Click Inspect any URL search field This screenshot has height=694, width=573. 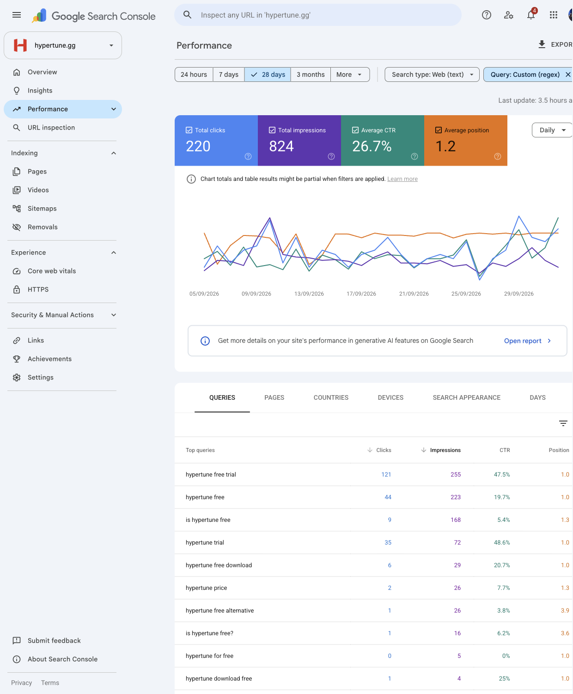(318, 15)
